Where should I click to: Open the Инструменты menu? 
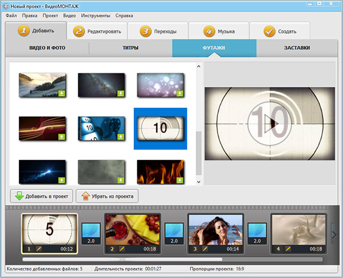point(95,16)
